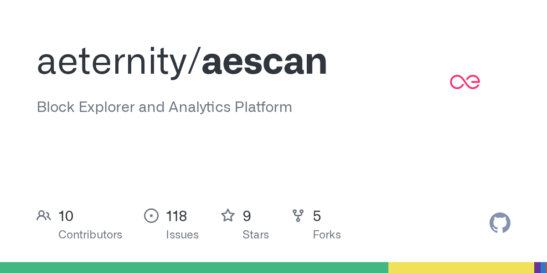Click the blue segment of the language bar

[543, 268]
